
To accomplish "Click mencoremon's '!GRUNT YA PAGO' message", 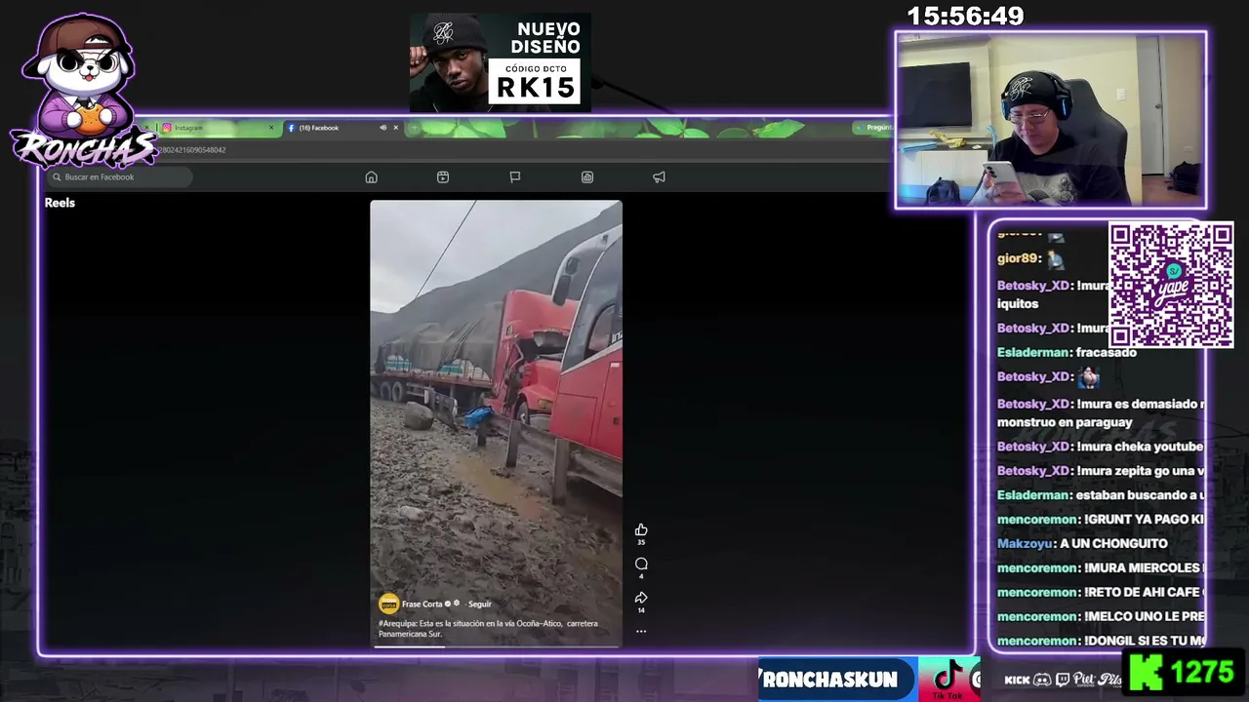I will 1100,520.
